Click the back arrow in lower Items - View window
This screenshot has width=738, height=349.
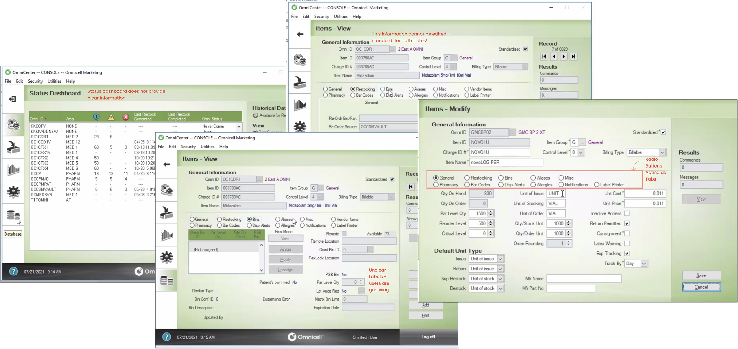[167, 164]
